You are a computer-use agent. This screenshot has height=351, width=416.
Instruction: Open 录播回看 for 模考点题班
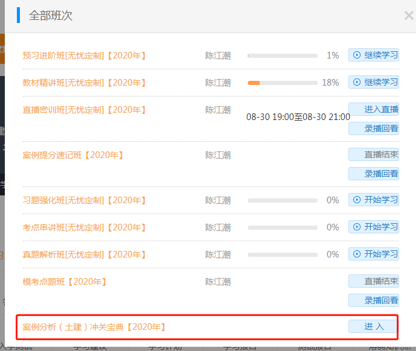pyautogui.click(x=374, y=300)
